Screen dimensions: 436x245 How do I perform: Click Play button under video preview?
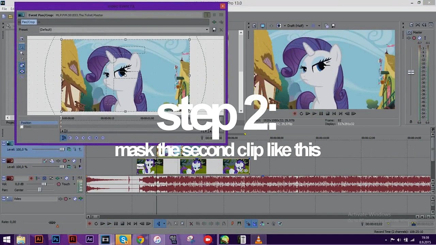click(x=314, y=114)
